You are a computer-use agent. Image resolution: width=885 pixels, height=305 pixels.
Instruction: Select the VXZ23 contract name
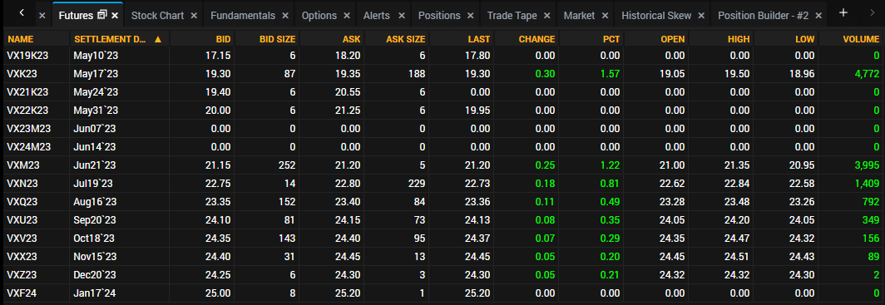(x=22, y=274)
